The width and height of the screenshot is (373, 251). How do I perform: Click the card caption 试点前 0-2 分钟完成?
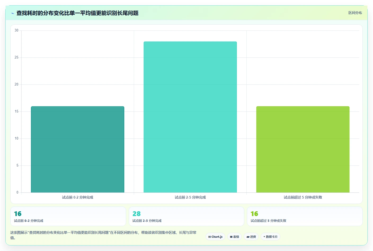pyautogui.click(x=29, y=221)
